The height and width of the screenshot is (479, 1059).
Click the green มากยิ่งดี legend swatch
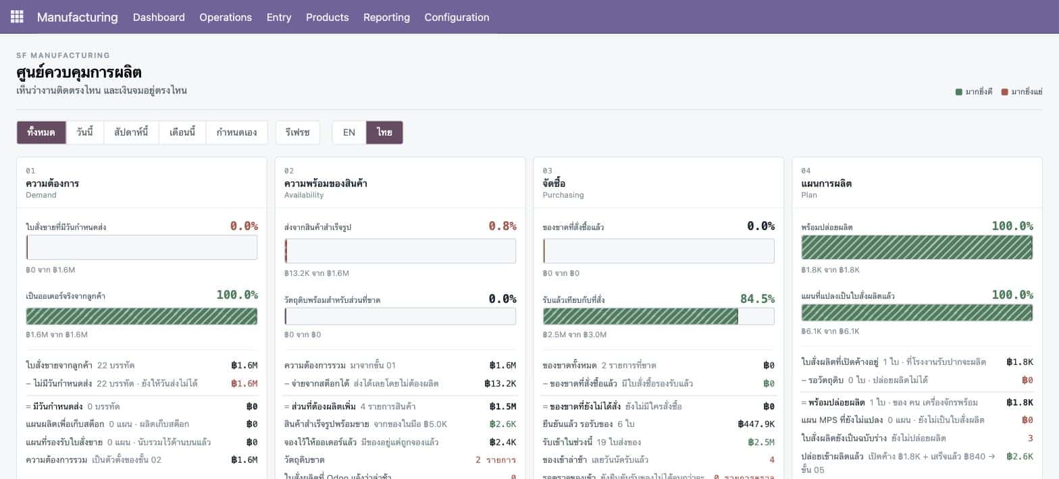point(959,92)
